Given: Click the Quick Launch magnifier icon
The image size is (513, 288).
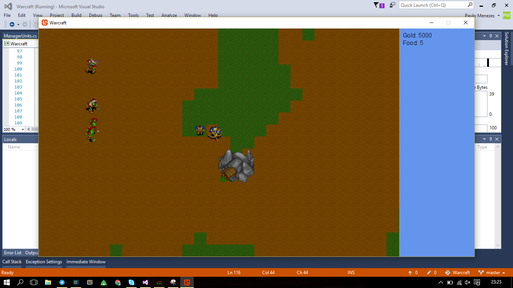Looking at the screenshot, I should click(x=470, y=5).
